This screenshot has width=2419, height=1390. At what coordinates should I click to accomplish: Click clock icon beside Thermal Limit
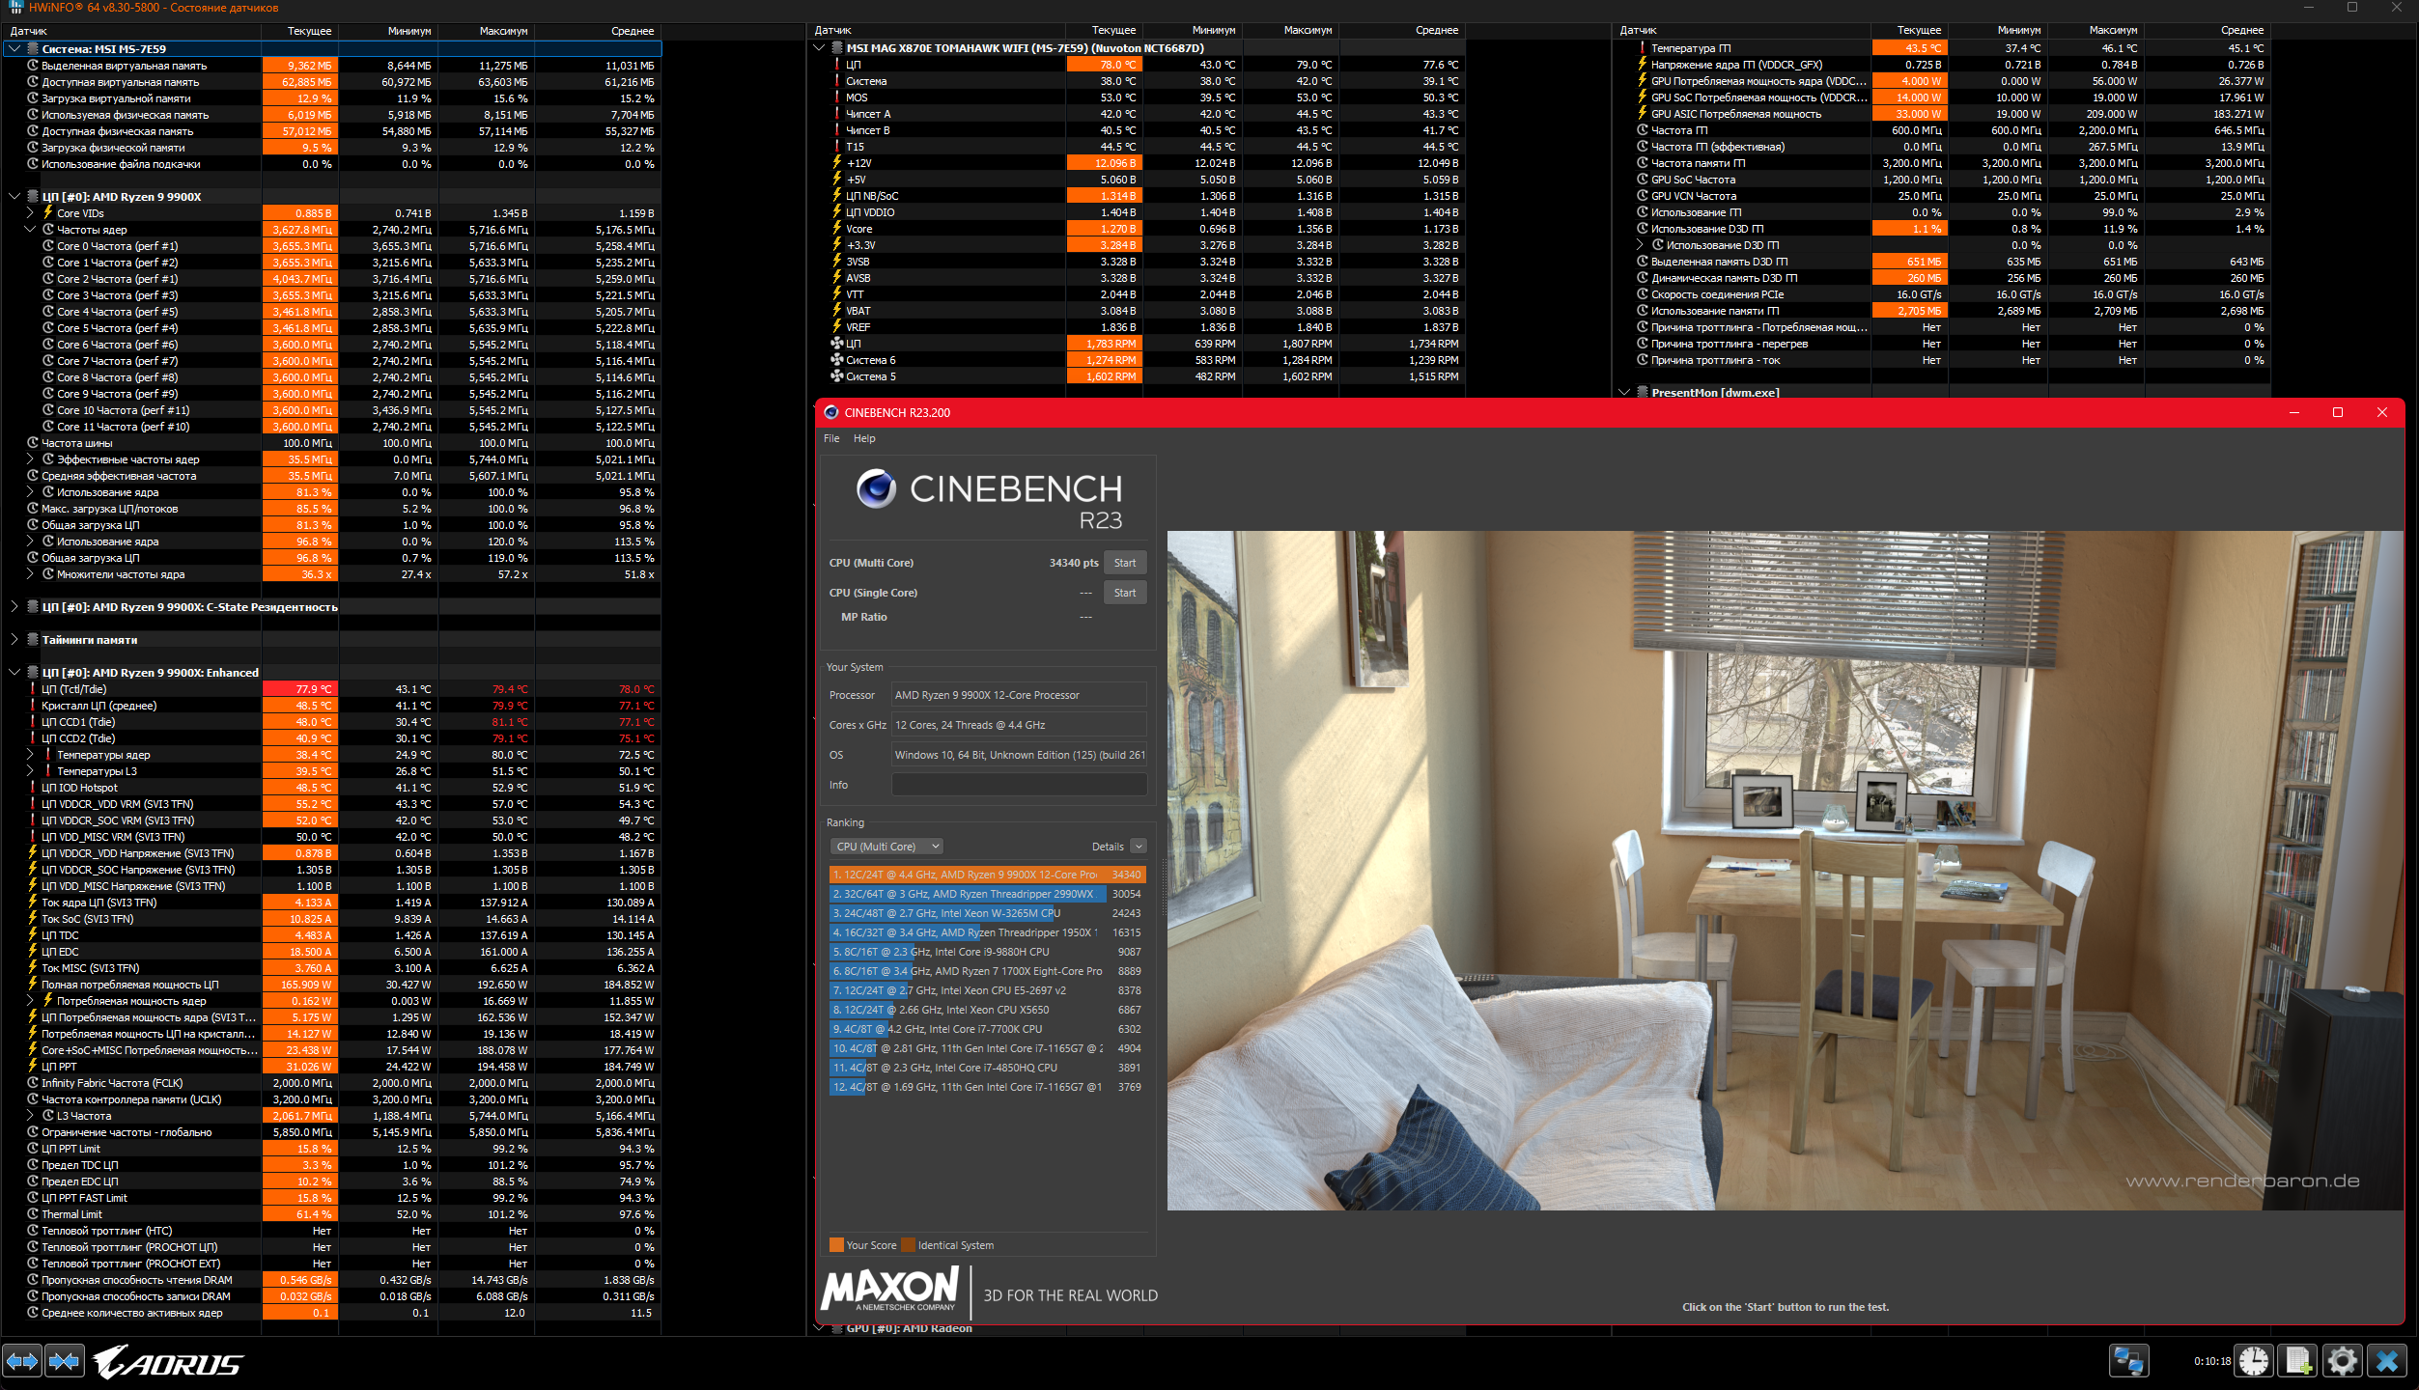coord(33,1214)
